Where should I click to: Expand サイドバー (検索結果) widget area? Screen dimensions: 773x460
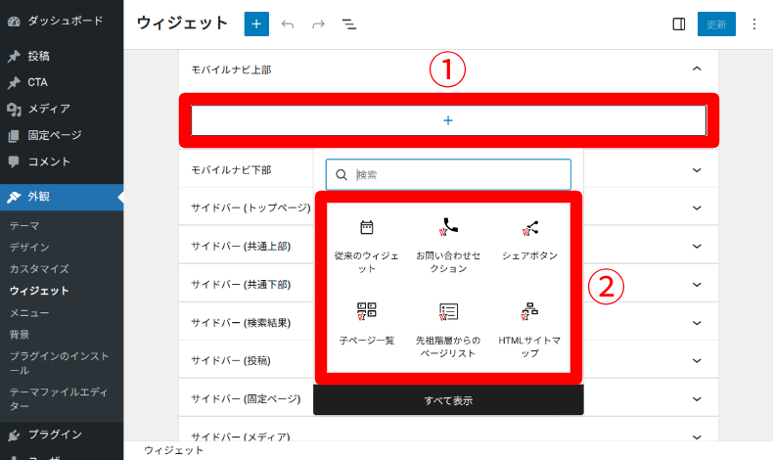697,323
